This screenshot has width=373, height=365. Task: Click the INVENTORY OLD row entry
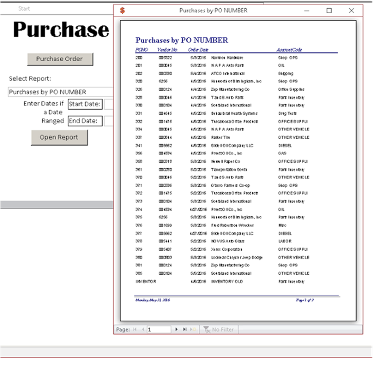point(227,281)
